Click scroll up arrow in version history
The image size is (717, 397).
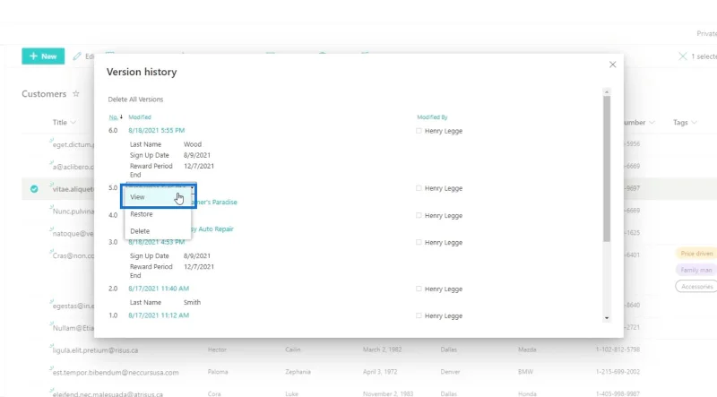click(607, 92)
